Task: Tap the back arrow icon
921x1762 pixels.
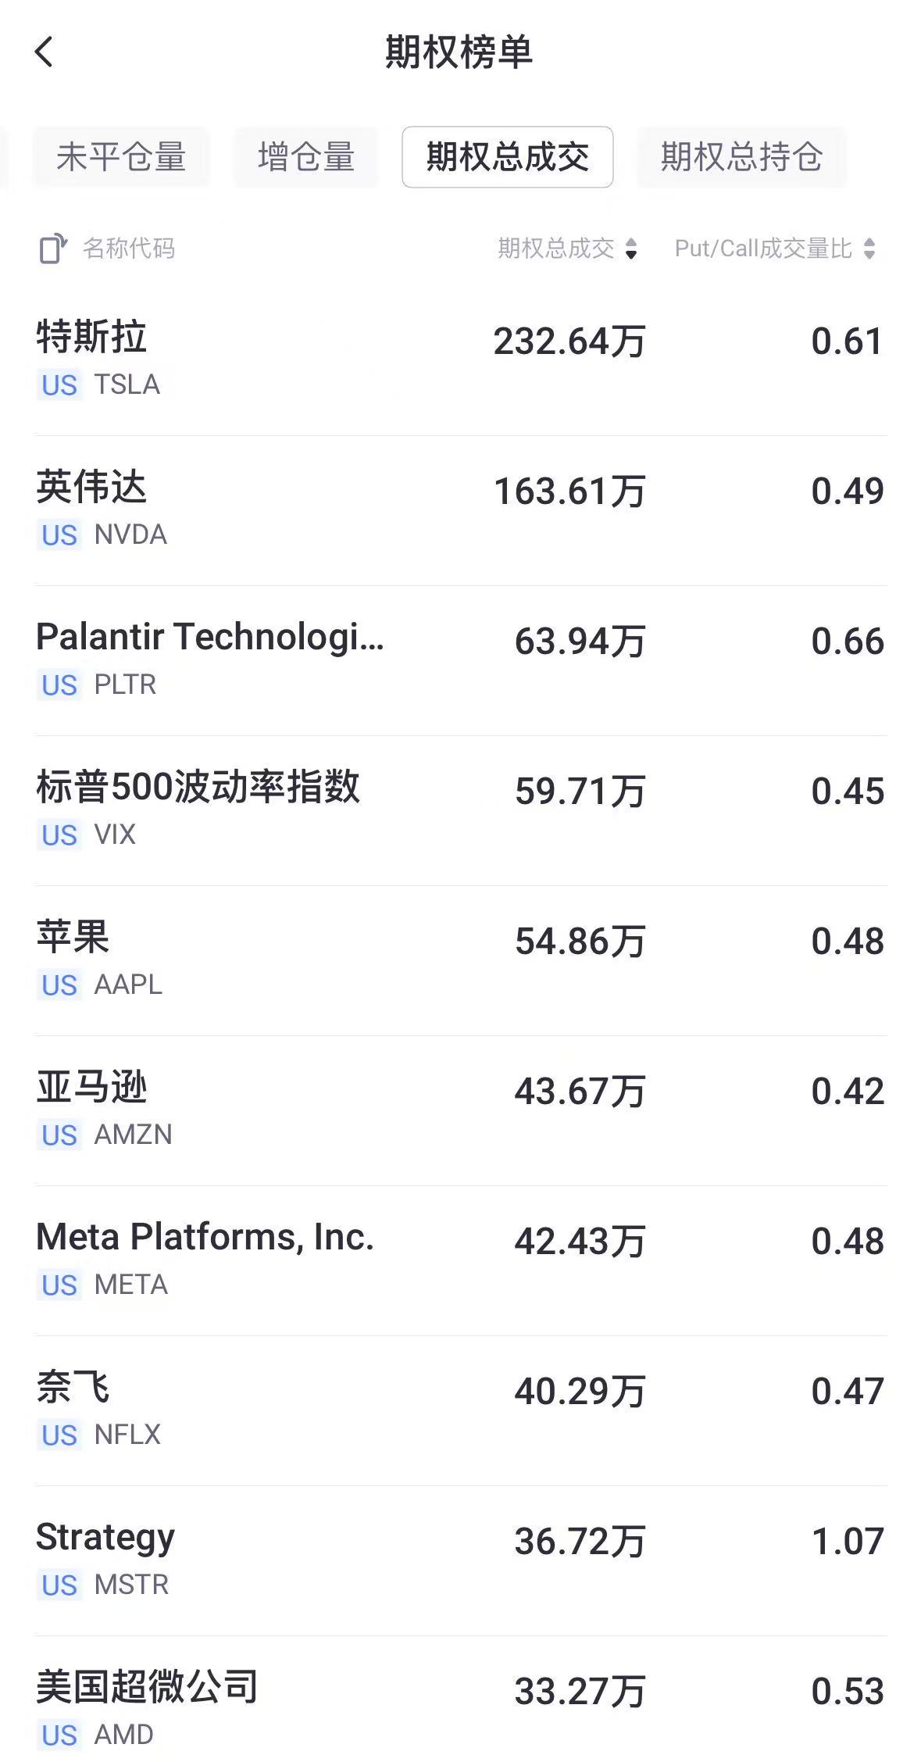Action: coord(45,52)
